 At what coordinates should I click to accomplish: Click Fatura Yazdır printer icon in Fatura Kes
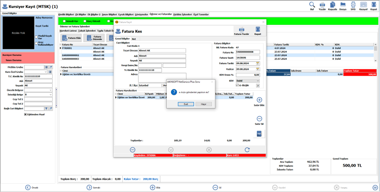241,30
